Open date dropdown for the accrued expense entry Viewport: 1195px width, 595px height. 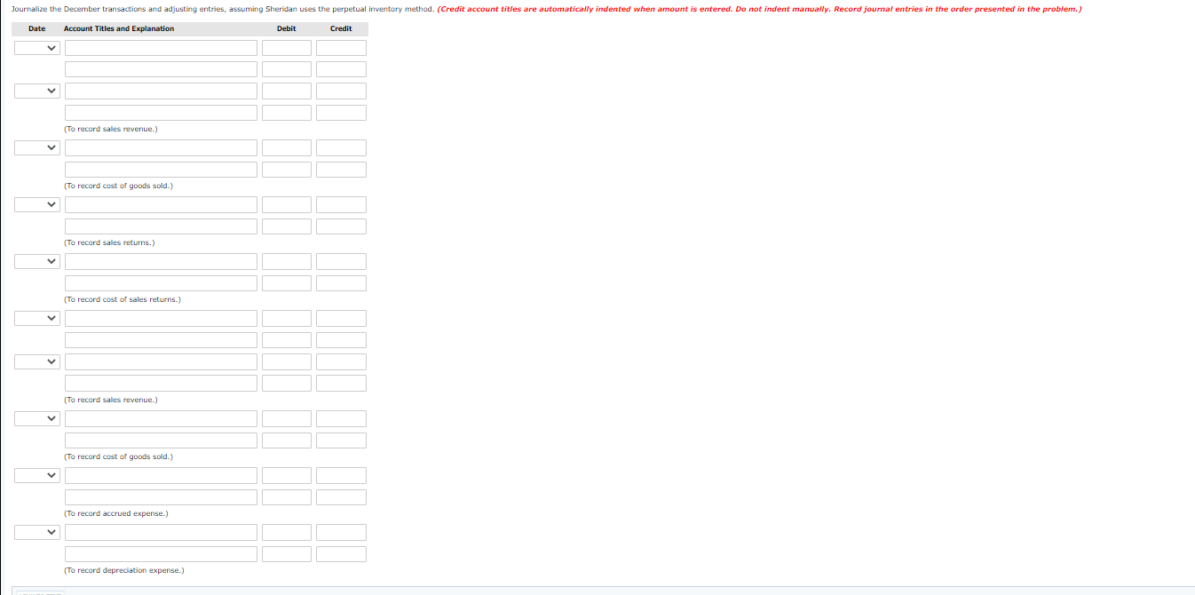click(x=37, y=476)
